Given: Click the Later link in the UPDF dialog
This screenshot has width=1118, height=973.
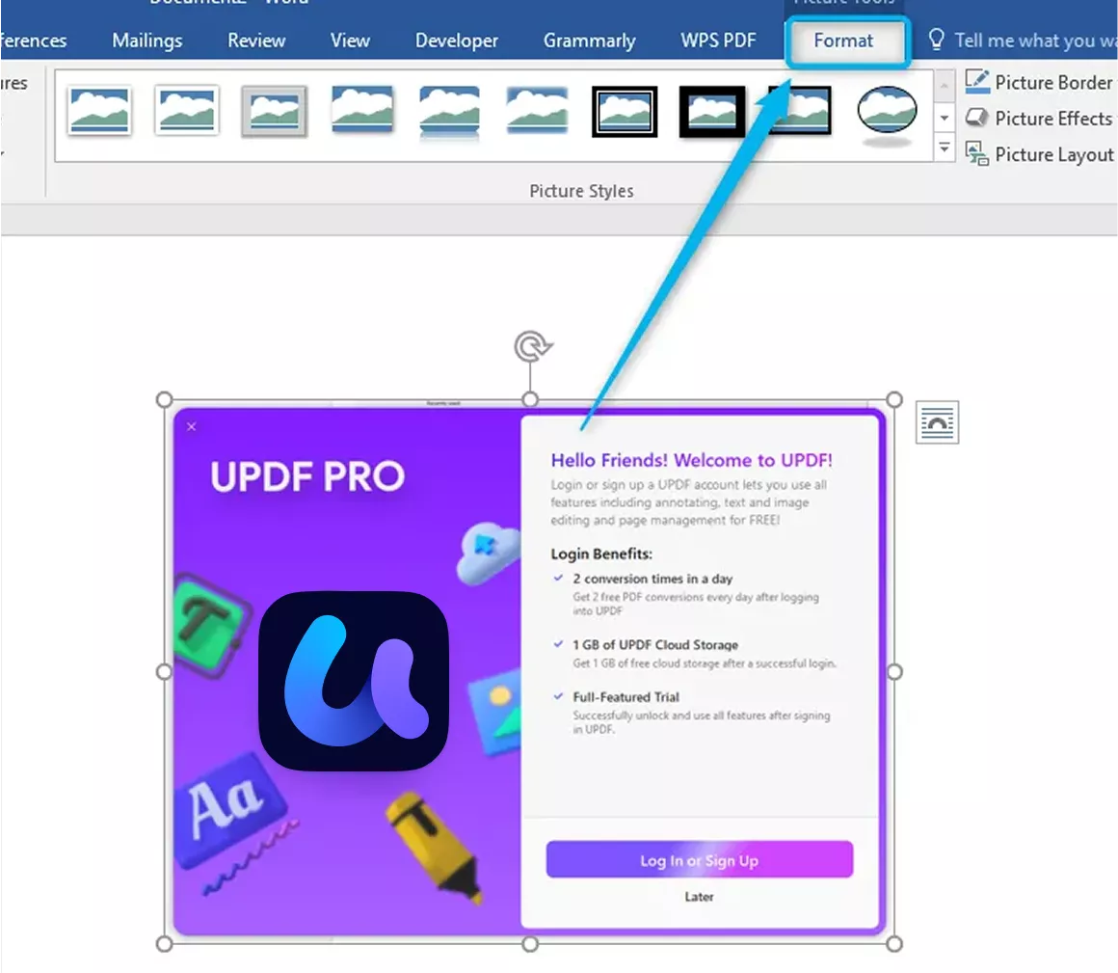Looking at the screenshot, I should (x=699, y=897).
